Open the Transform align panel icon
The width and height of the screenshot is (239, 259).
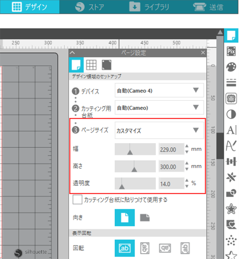coord(231,161)
